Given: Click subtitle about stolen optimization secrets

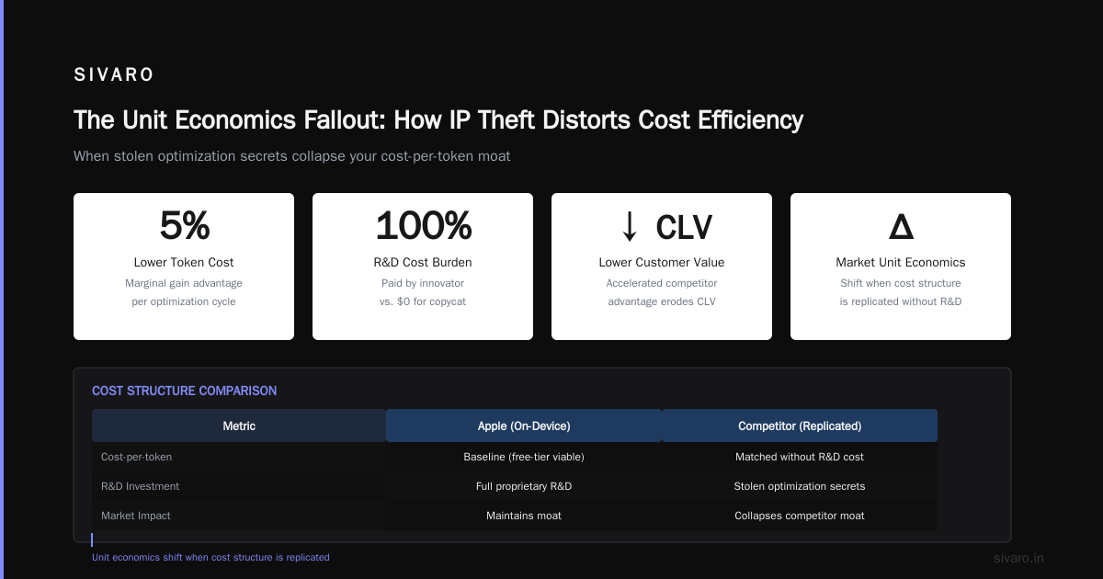Looking at the screenshot, I should tap(292, 156).
